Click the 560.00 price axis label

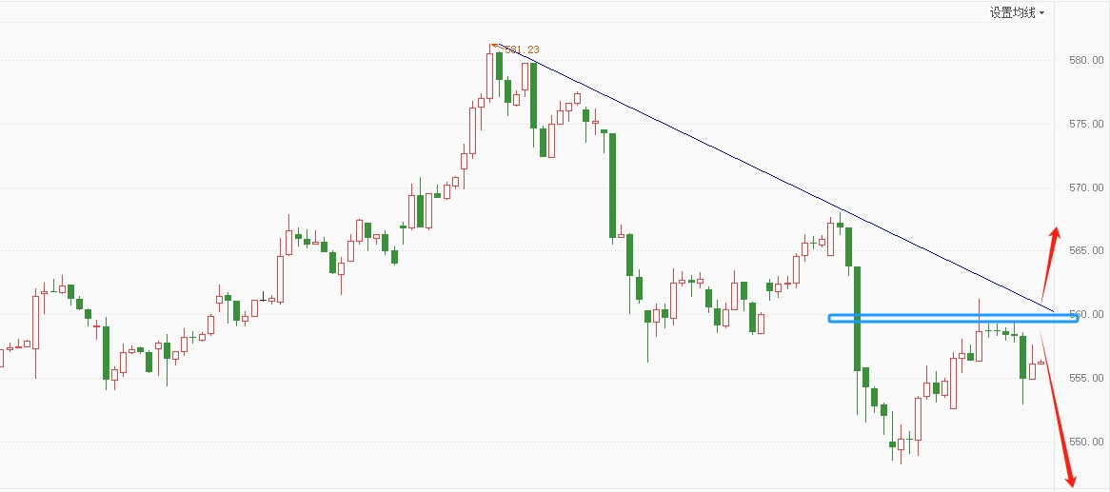point(1086,314)
